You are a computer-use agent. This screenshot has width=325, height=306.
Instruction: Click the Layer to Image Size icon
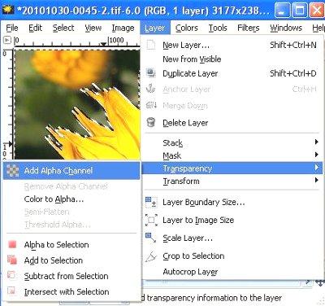coord(151,220)
